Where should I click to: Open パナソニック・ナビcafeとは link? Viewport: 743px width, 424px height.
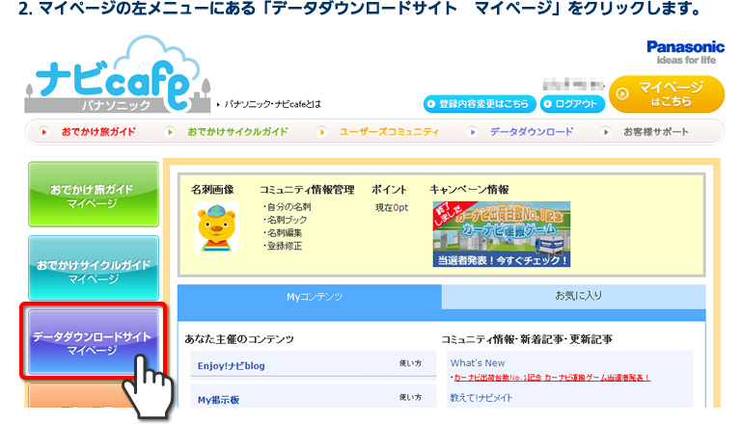click(x=272, y=104)
